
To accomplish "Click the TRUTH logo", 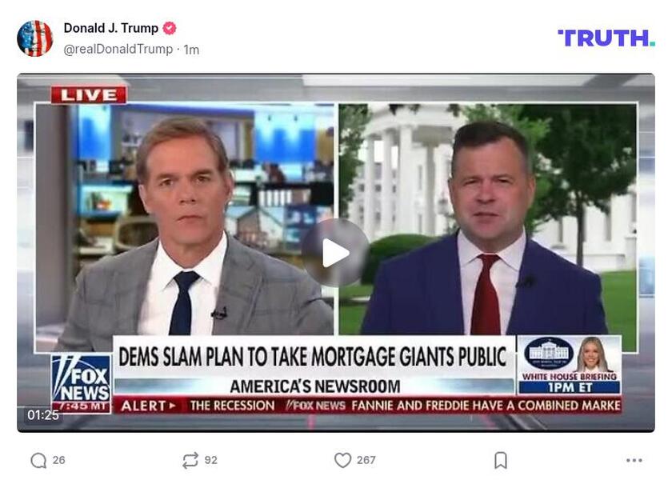I will pos(606,38).
